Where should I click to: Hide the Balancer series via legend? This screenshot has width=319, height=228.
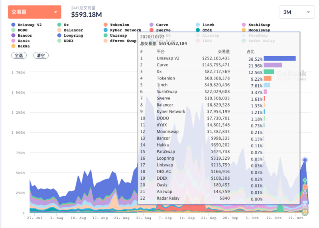tap(73, 30)
